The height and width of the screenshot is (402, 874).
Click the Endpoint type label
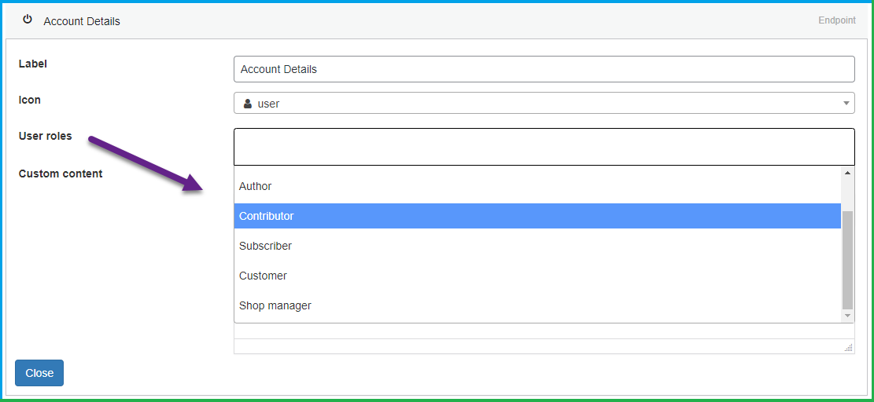[836, 20]
